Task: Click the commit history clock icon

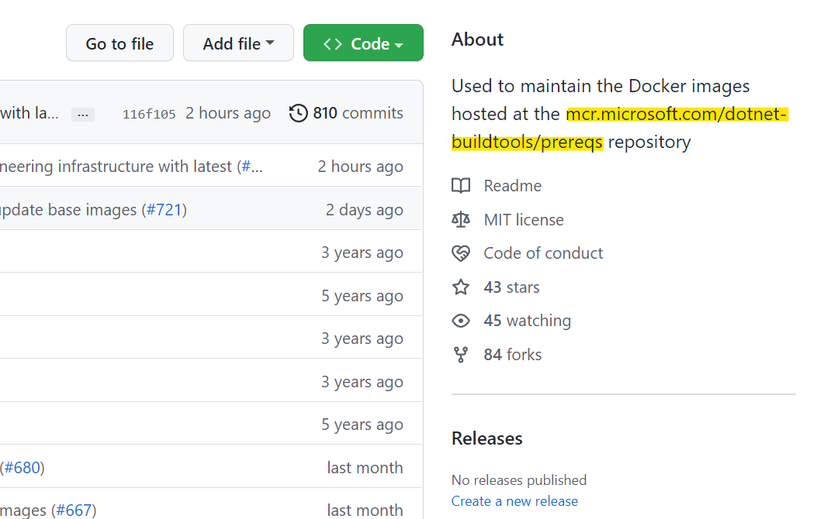Action: pos(299,113)
